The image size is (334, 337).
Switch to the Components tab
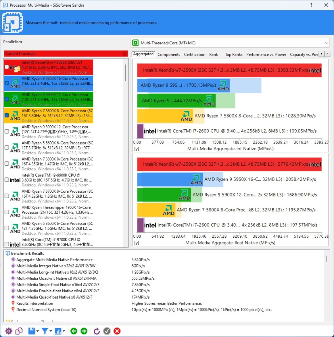click(169, 54)
